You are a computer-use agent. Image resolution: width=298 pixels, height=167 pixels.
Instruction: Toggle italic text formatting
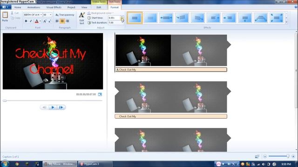tap(31, 21)
